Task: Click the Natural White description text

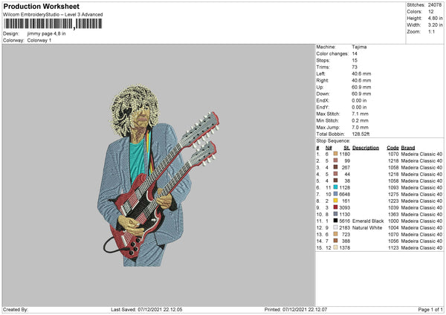Action: [367, 228]
